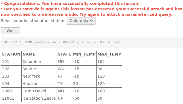Click the MAX_TEMP column header

(109, 54)
